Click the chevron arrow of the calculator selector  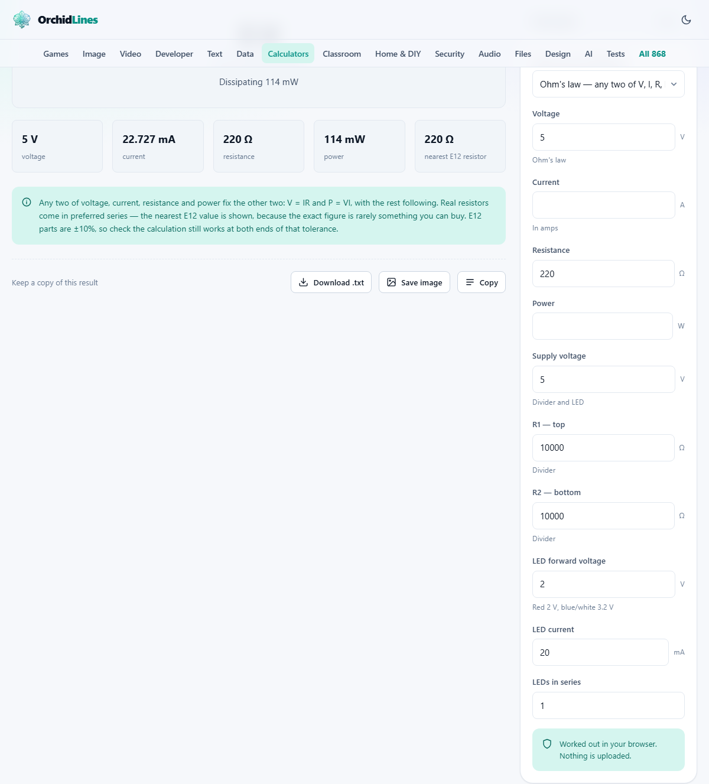tap(674, 84)
